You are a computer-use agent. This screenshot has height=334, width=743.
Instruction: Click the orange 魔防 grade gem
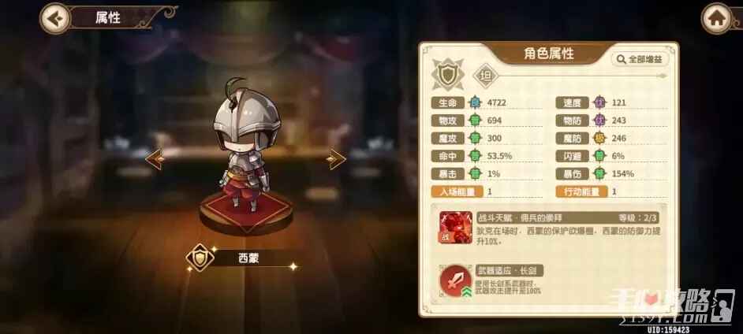point(599,138)
